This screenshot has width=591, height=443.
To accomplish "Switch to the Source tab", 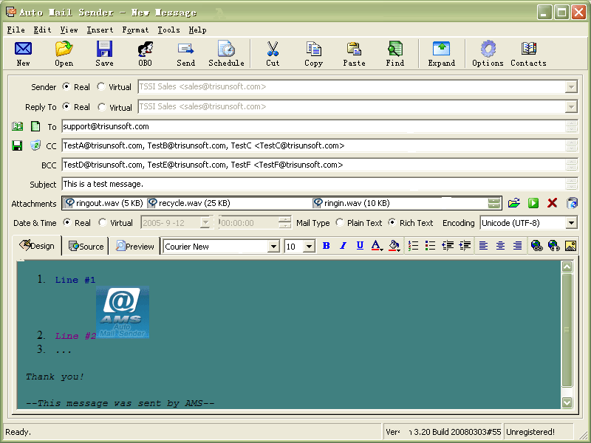I will click(86, 246).
